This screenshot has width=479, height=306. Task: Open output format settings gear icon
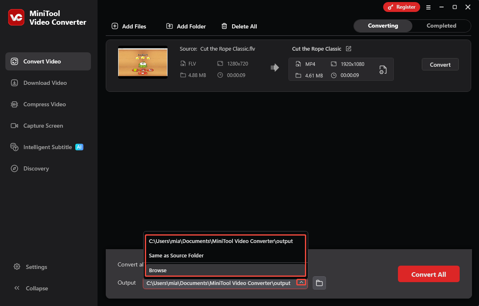coord(383,70)
